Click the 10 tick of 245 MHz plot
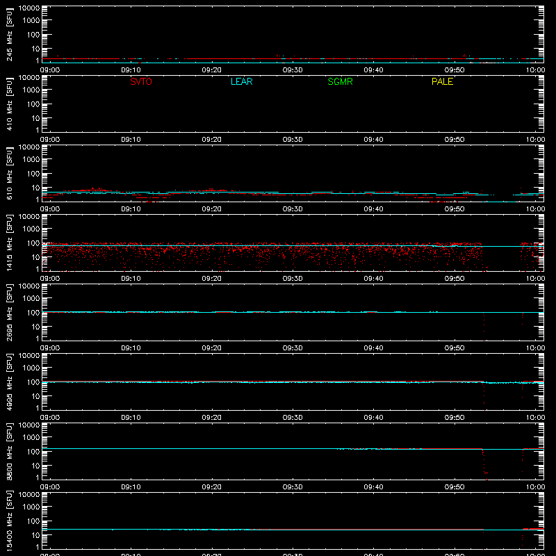This screenshot has width=556, height=556. 35,49
